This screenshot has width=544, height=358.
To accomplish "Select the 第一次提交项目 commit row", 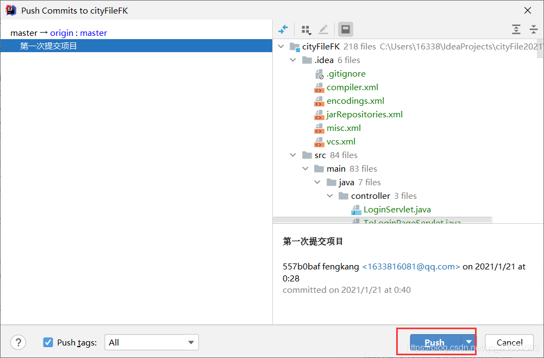I will [136, 46].
